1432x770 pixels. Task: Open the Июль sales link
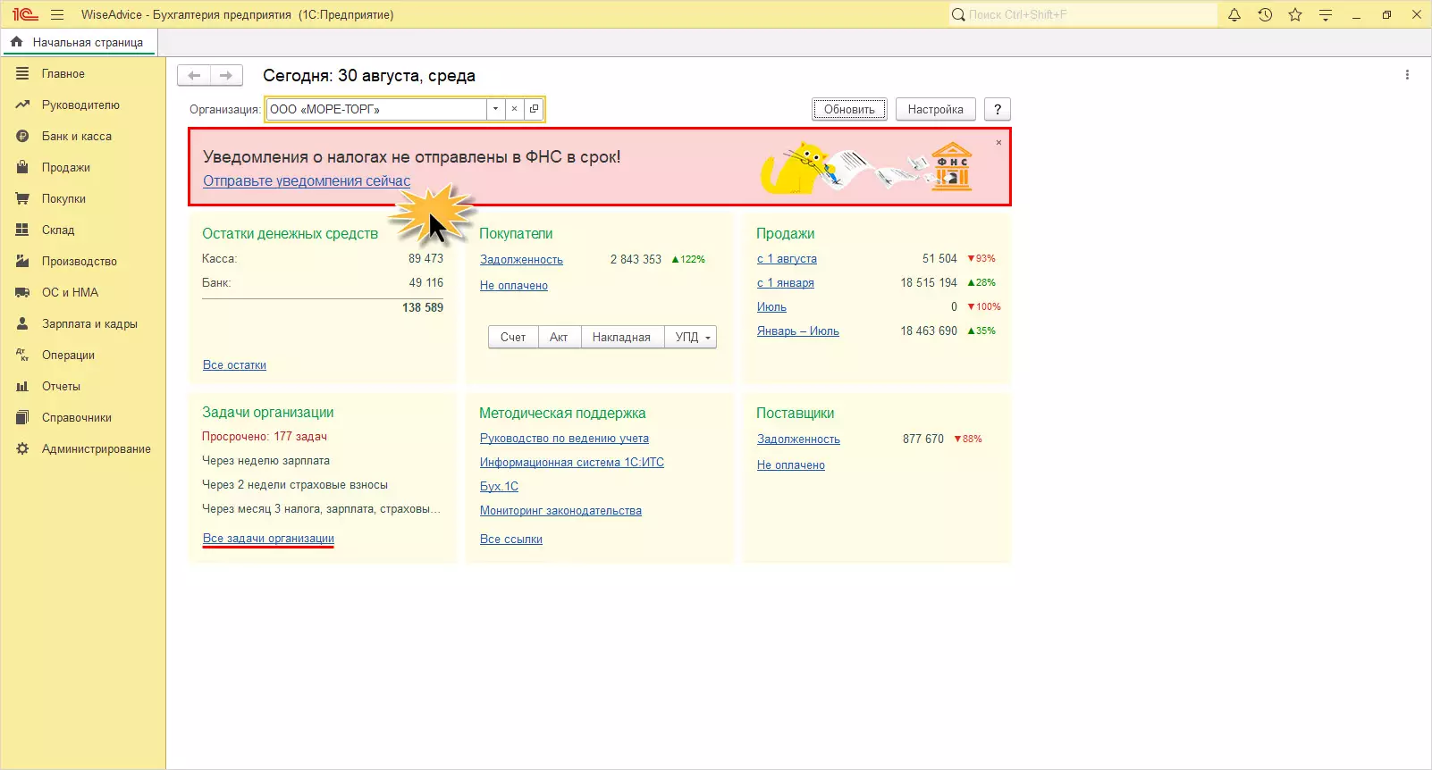771,307
